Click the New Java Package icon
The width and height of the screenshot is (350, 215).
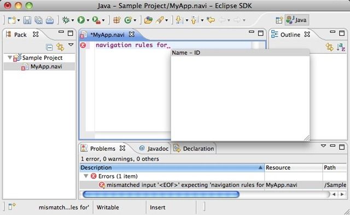[116, 20]
